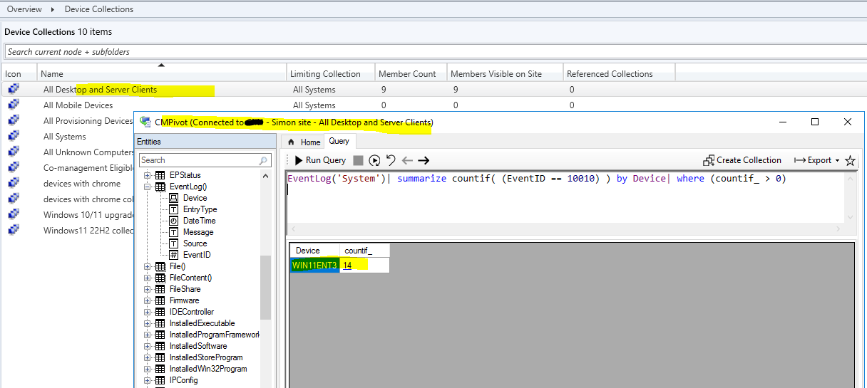
Task: Expand the FileContent() entity
Action: (148, 278)
